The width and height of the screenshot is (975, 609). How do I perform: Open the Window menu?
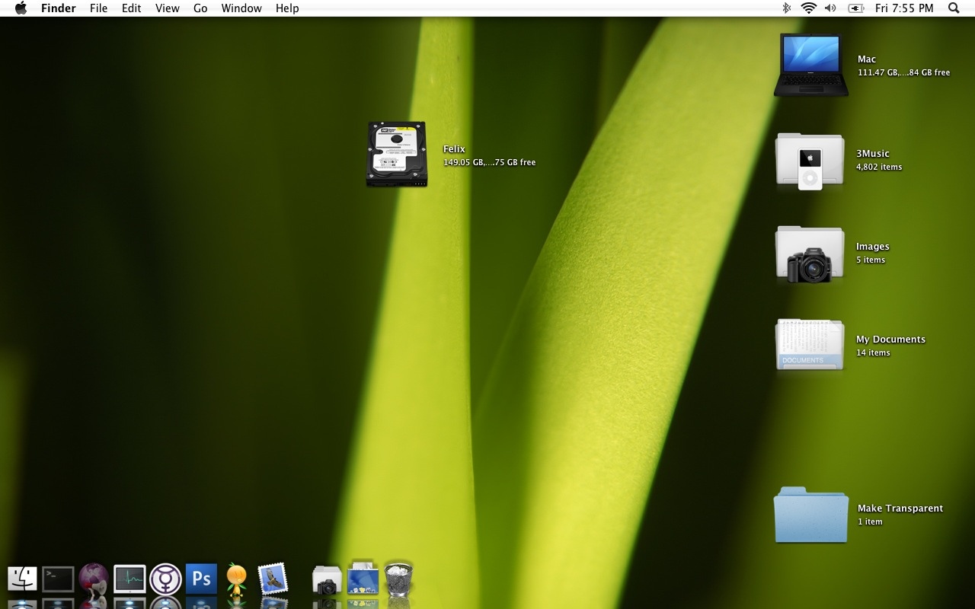click(241, 8)
